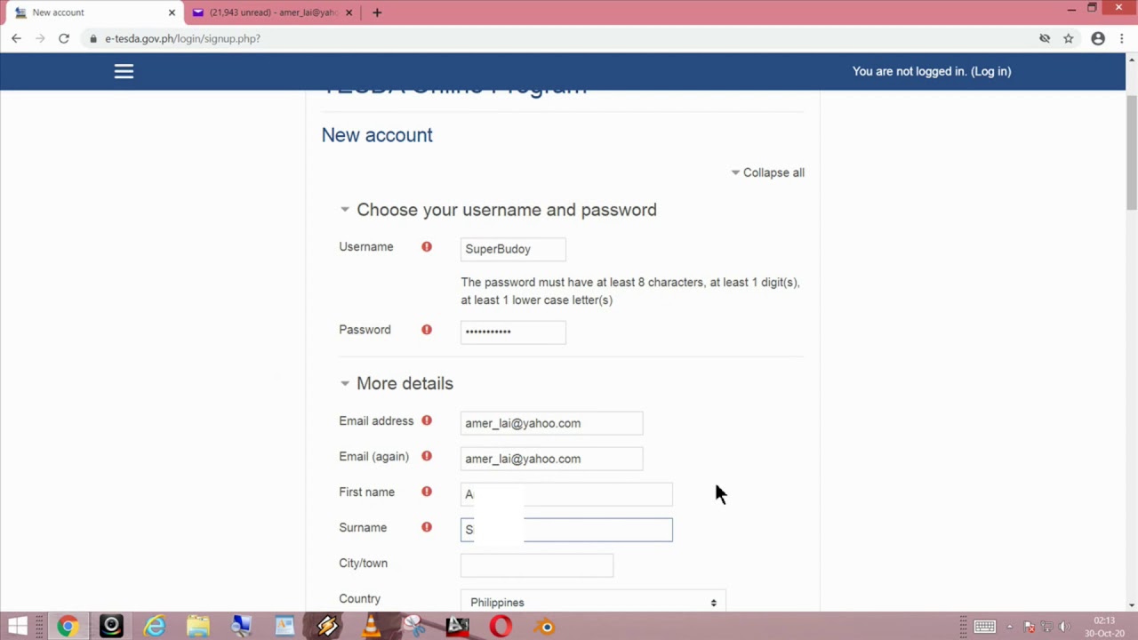Click required icon beside Username
This screenshot has height=640, width=1138.
pos(427,246)
